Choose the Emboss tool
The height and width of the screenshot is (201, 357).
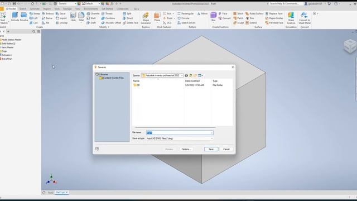tap(48, 13)
